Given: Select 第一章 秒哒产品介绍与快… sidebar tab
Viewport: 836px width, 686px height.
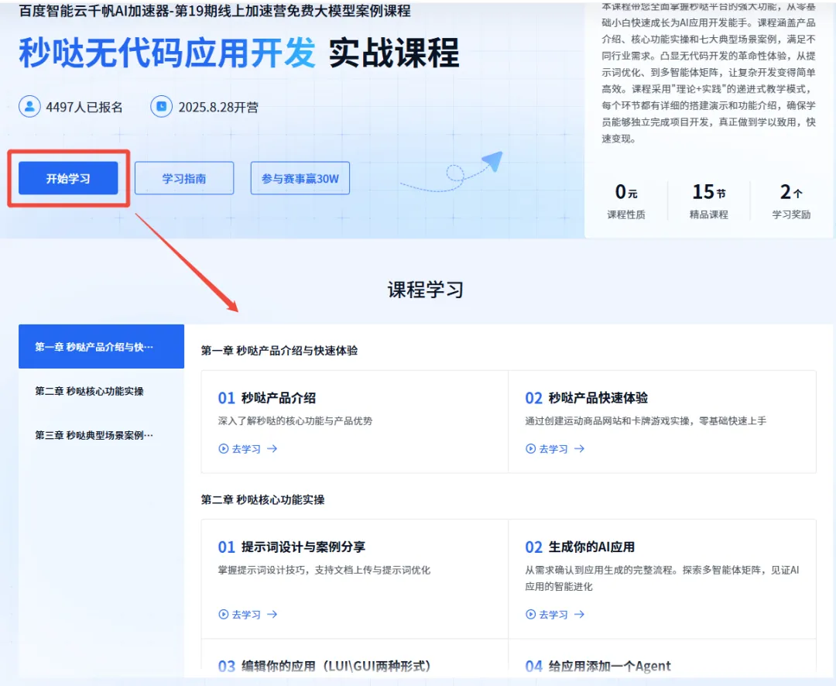Looking at the screenshot, I should coord(101,347).
